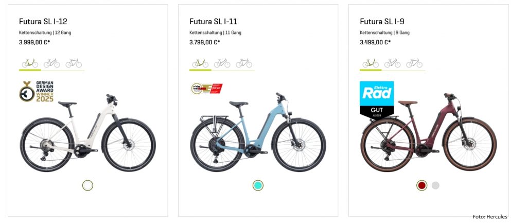The height and width of the screenshot is (223, 527).
Task: Choose the dark red swatch for I-9
Action: 422,185
